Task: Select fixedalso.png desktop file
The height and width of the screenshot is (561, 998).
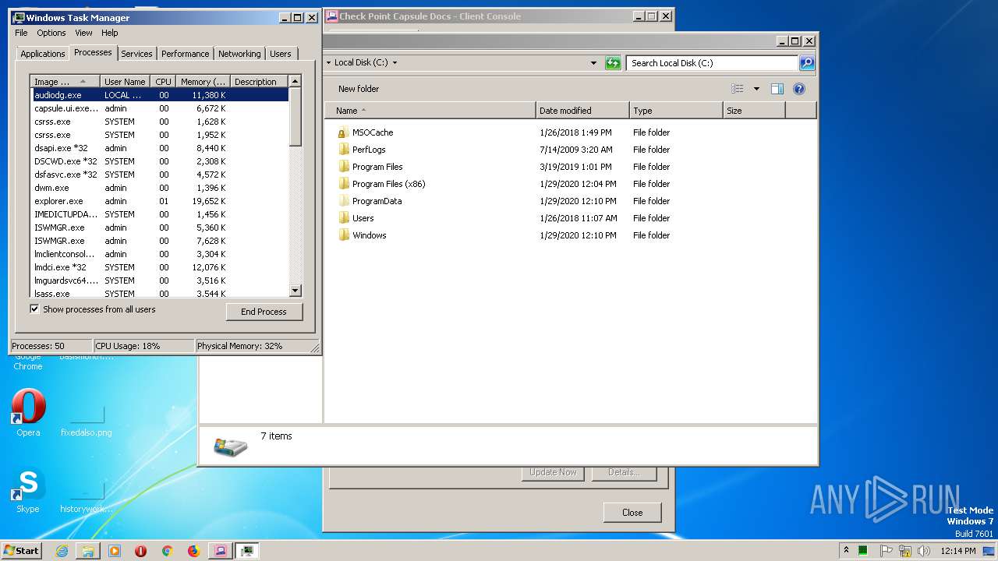Action: click(x=87, y=420)
